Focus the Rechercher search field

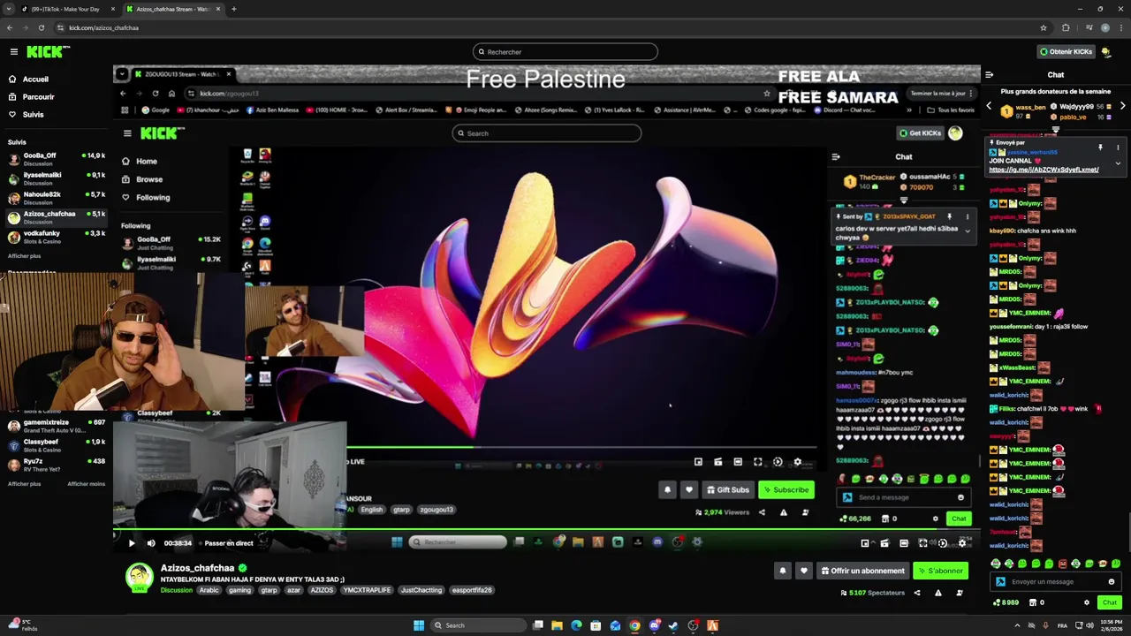coord(565,52)
